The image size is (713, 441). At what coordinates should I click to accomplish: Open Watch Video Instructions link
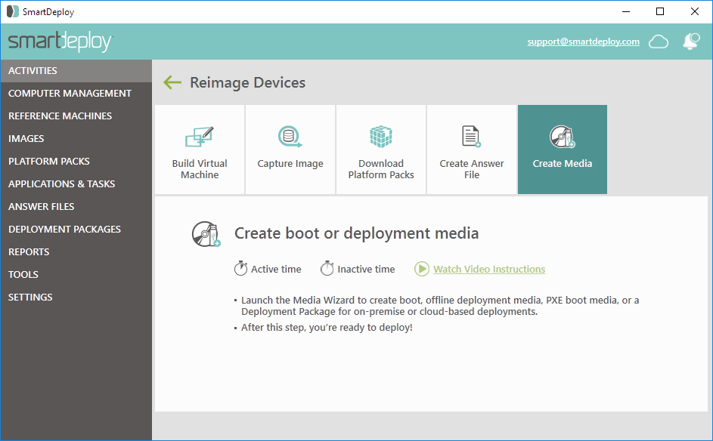click(489, 270)
